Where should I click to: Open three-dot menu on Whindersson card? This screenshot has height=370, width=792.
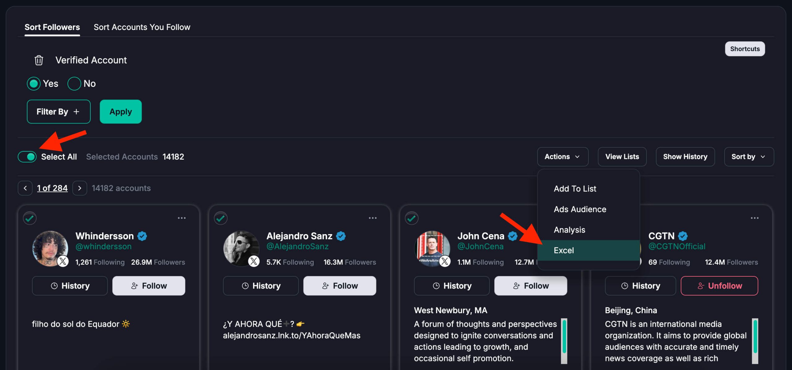click(182, 218)
